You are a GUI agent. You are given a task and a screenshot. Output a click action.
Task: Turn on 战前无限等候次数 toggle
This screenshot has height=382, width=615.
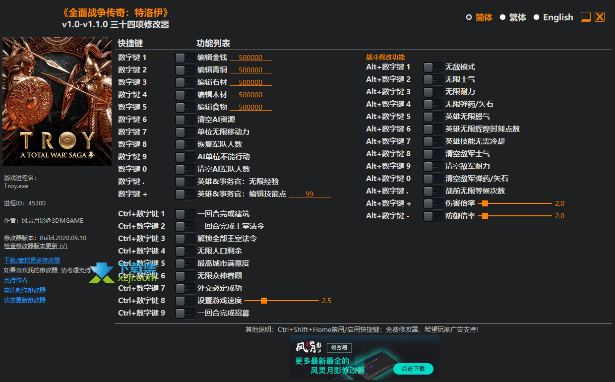433,191
